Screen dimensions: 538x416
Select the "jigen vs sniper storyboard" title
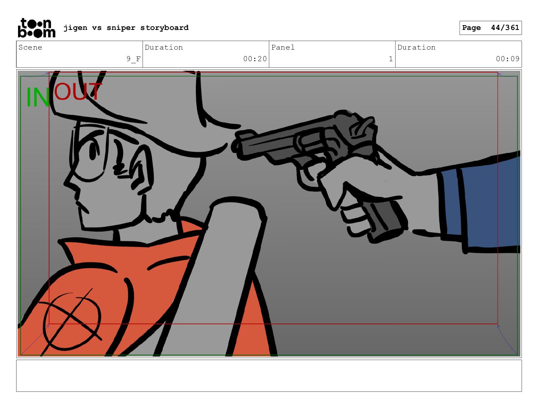tap(126, 28)
